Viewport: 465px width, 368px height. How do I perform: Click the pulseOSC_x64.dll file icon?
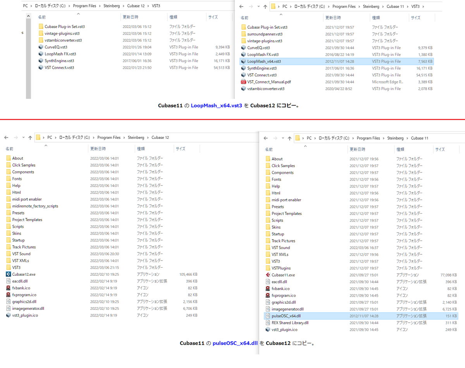click(x=268, y=316)
